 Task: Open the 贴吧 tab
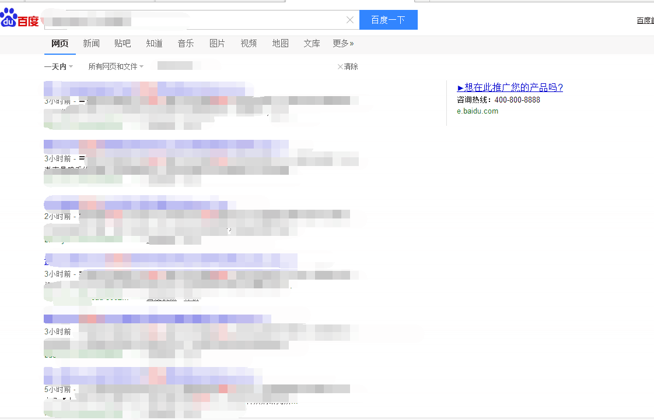[123, 43]
